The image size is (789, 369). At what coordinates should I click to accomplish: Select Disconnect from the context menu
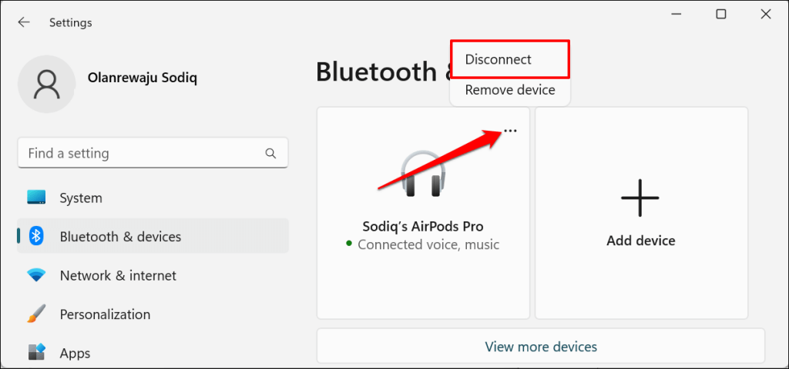click(499, 59)
